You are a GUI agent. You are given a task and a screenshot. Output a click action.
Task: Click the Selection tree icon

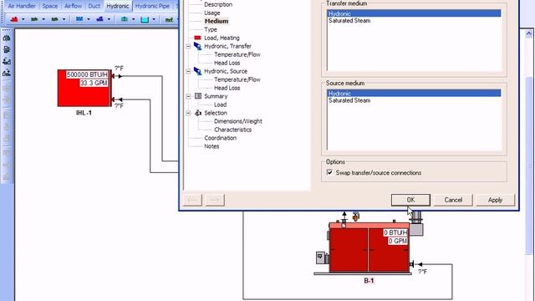coord(198,113)
